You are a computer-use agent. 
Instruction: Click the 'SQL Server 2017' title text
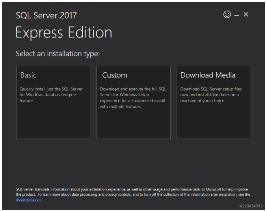(x=47, y=15)
